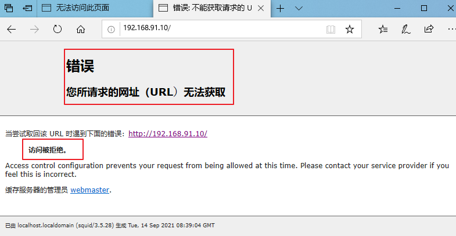
Task: Expand the tab preview chevron
Action: pos(299,9)
